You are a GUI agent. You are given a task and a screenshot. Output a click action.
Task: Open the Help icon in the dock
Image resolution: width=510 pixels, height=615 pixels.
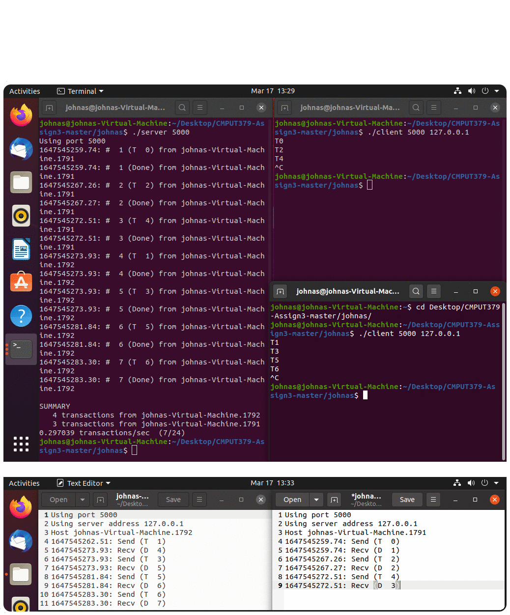tap(21, 316)
